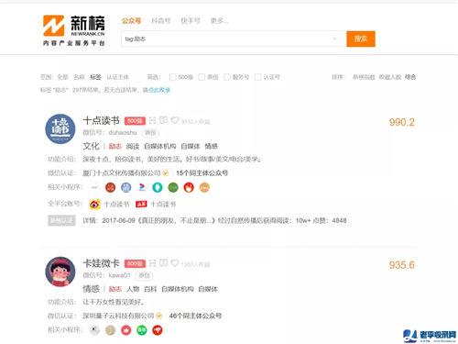Click the book icon beside 卡娃微卡
Image resolution: width=458 pixels, height=344 pixels.
pyautogui.click(x=164, y=262)
